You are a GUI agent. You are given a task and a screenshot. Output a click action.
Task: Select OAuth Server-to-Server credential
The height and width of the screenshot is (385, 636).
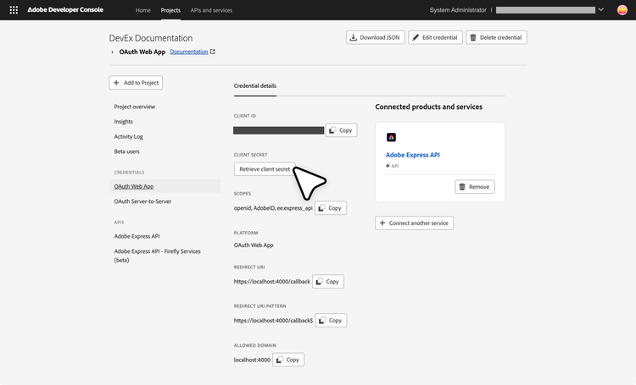click(142, 201)
